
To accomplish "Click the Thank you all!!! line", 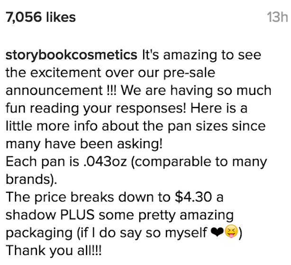I will tap(54, 251).
